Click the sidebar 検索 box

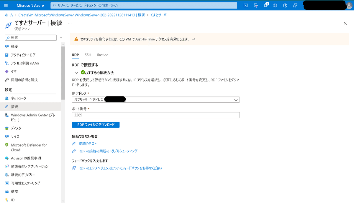31,38
